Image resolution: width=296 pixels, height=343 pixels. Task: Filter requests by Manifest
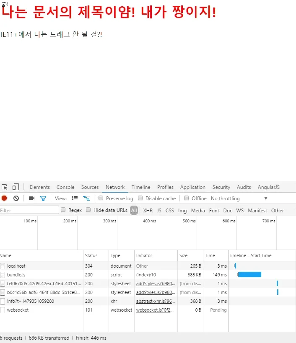pos(257,211)
